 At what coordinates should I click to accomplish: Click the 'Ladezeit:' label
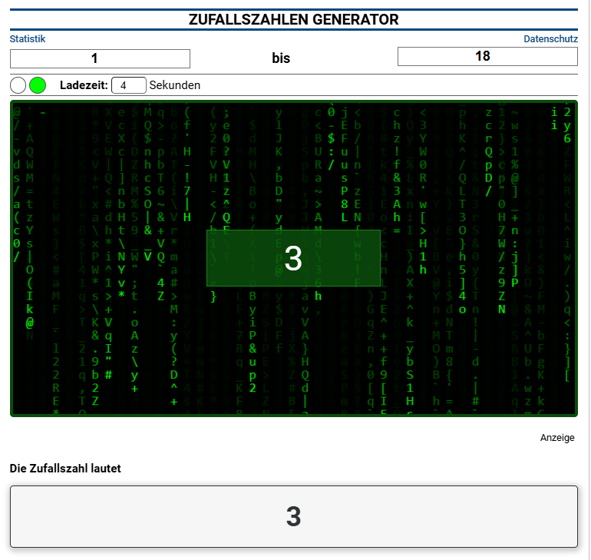(84, 85)
